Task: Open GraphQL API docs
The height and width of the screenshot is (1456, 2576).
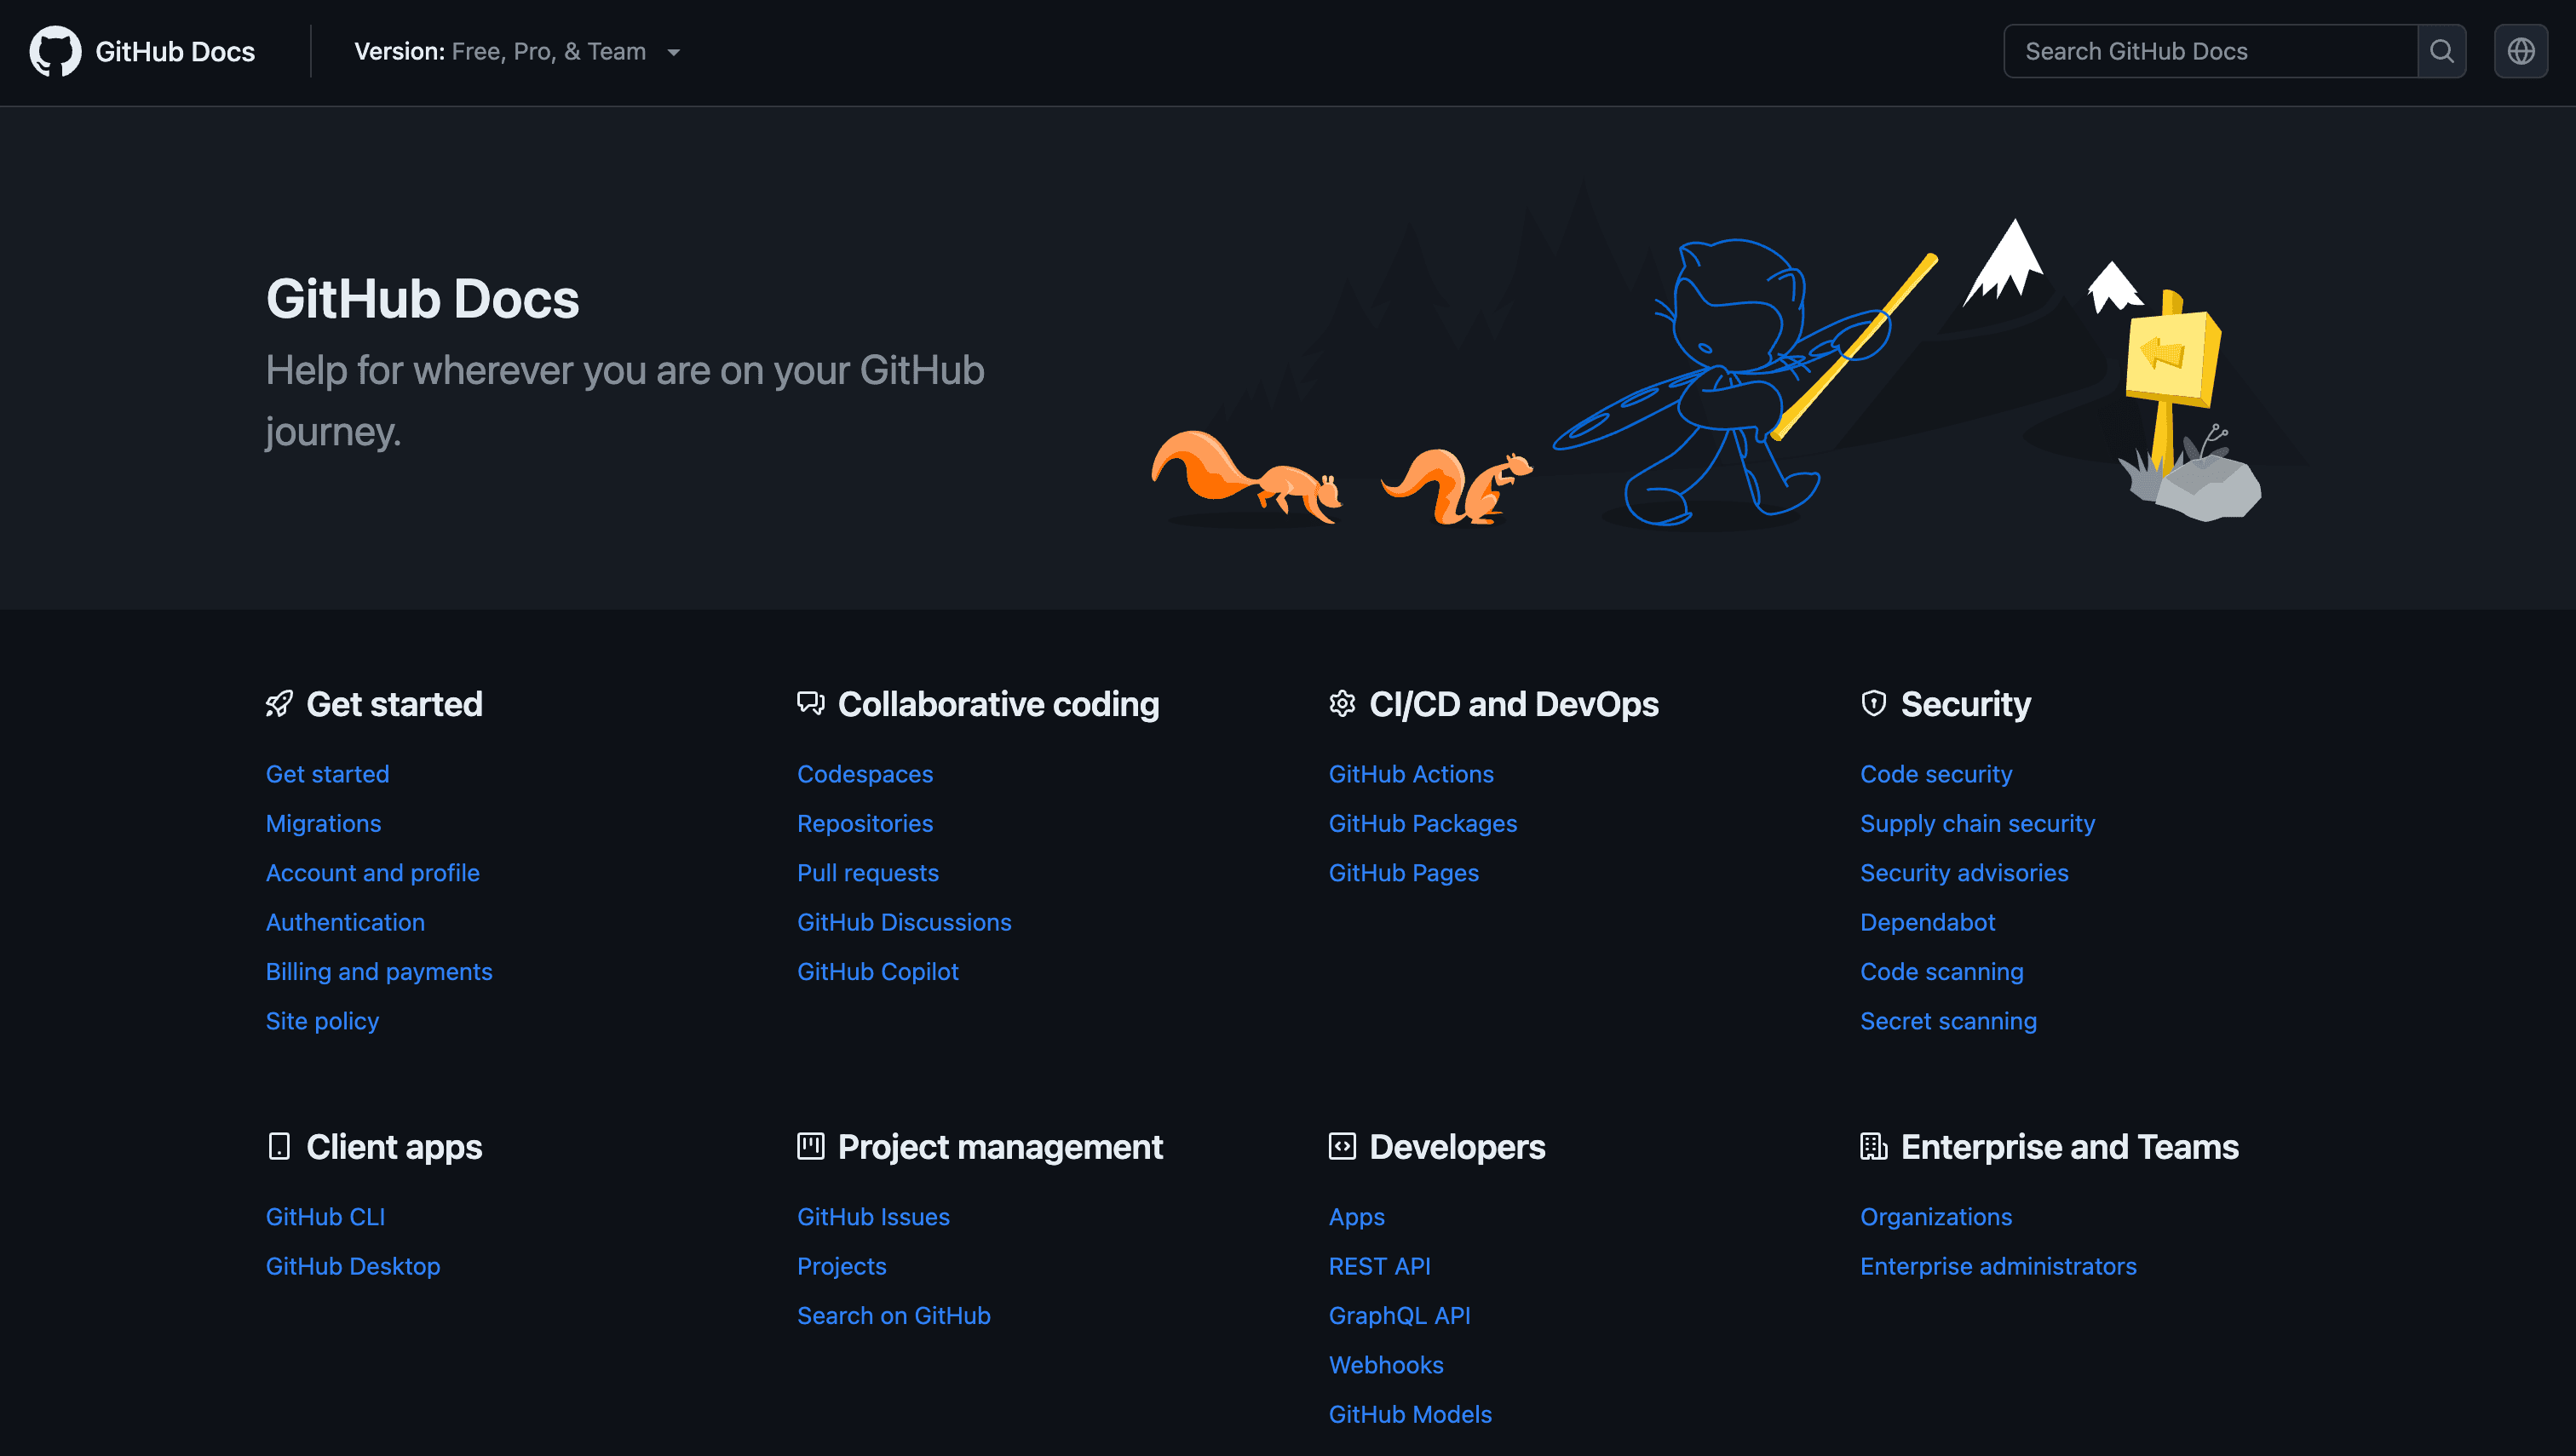Action: [x=1400, y=1315]
